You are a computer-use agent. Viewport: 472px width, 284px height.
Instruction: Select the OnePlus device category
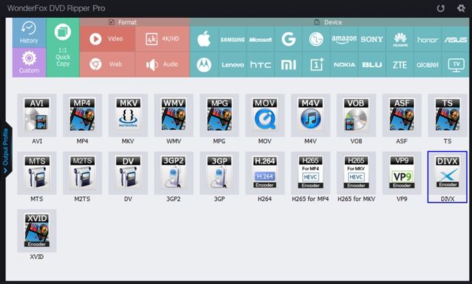[316, 64]
